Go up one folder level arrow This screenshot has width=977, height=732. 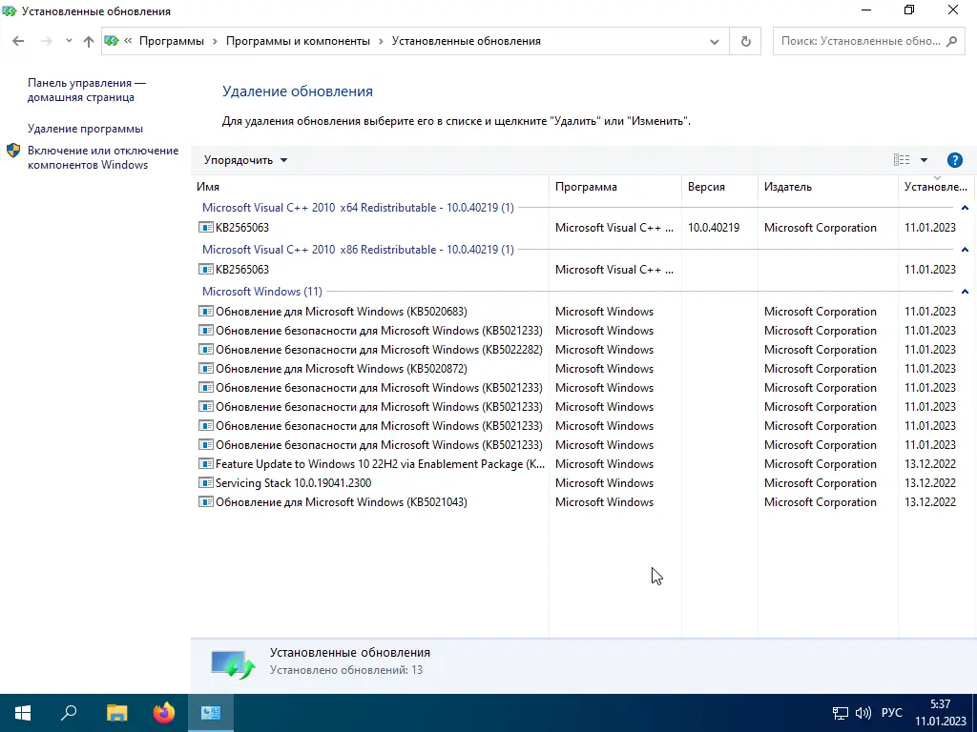pyautogui.click(x=89, y=41)
